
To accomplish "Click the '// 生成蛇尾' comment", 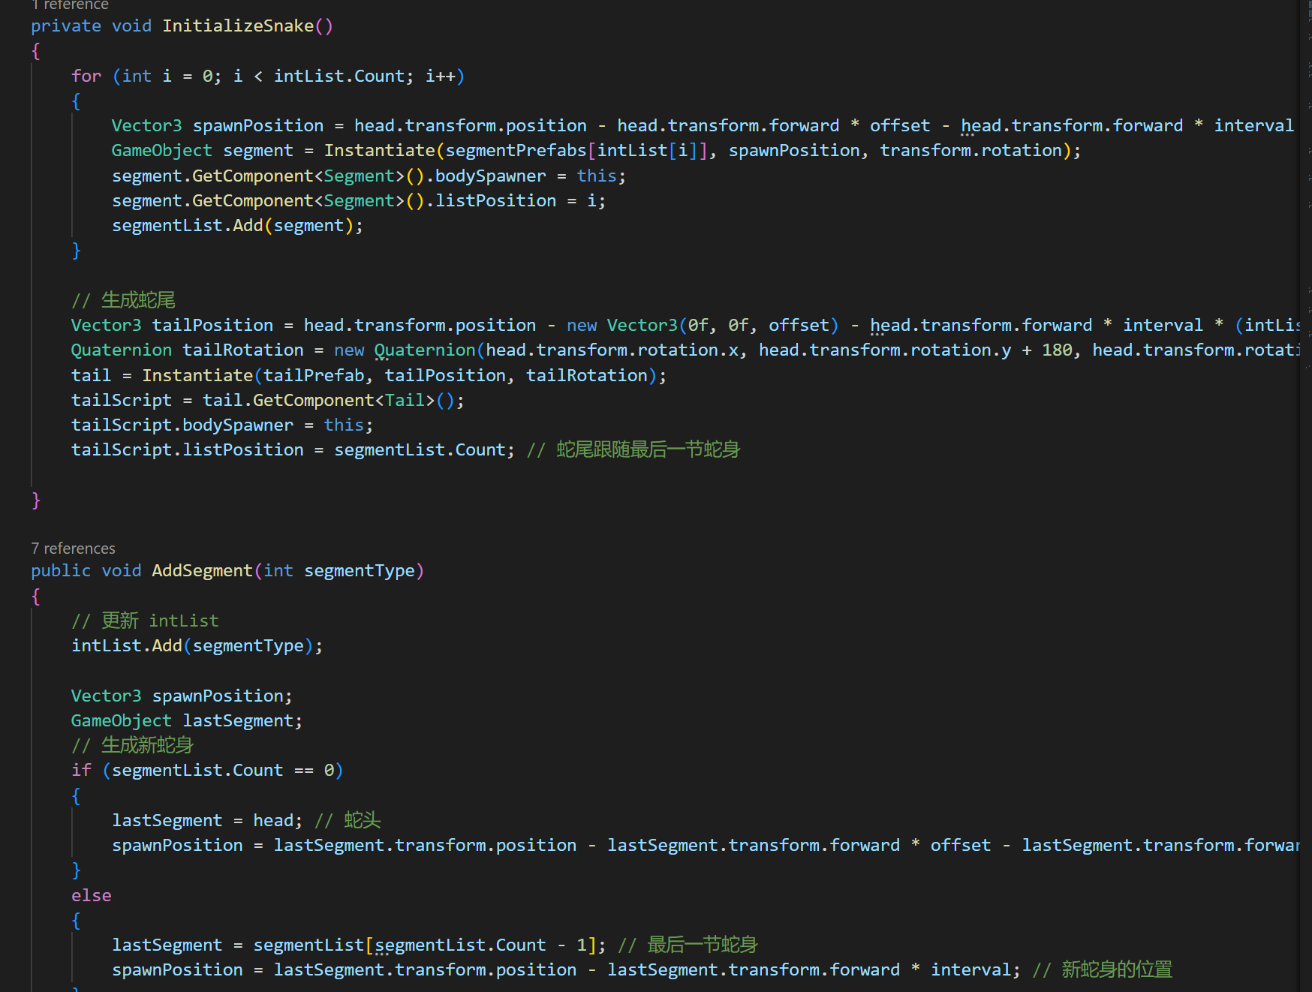I will [x=124, y=300].
